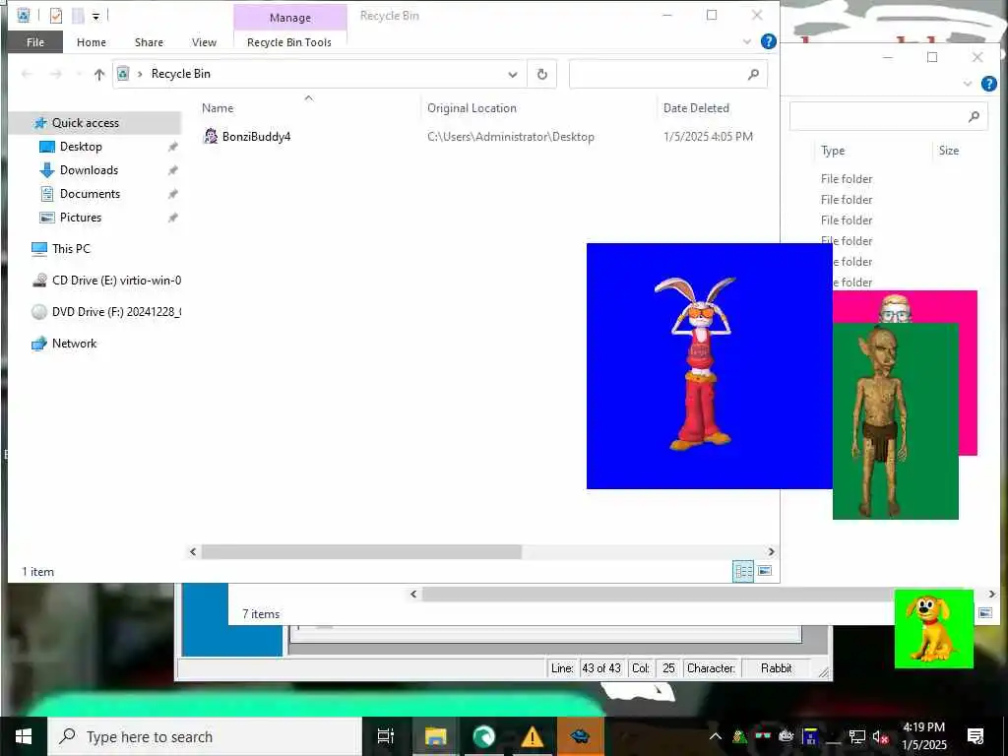Open Documents in the navigation pane
The width and height of the screenshot is (1008, 756).
pyautogui.click(x=90, y=194)
